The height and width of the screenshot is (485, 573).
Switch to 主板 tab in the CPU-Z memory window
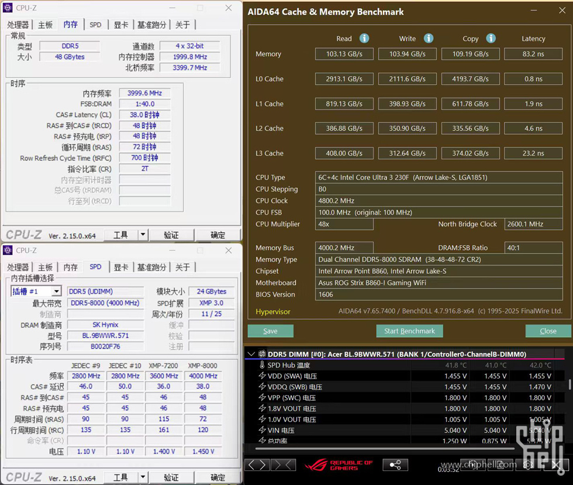point(46,25)
